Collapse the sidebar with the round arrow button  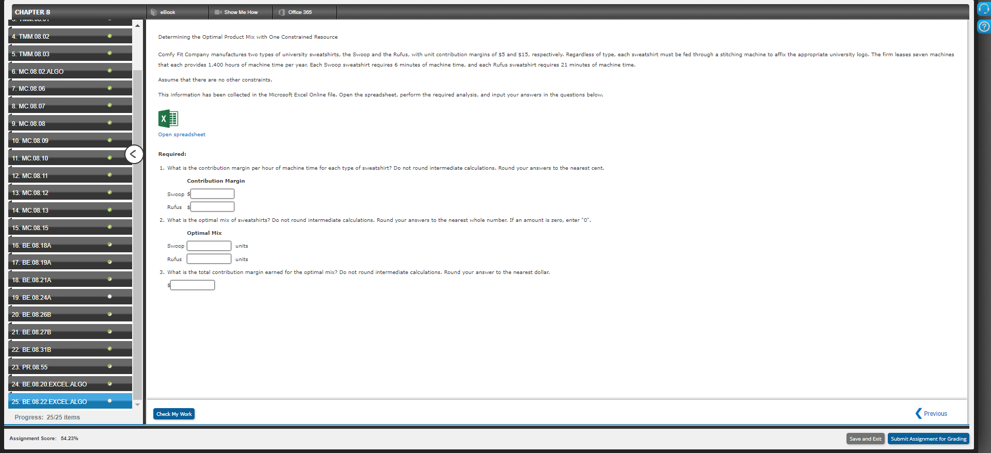tap(134, 154)
